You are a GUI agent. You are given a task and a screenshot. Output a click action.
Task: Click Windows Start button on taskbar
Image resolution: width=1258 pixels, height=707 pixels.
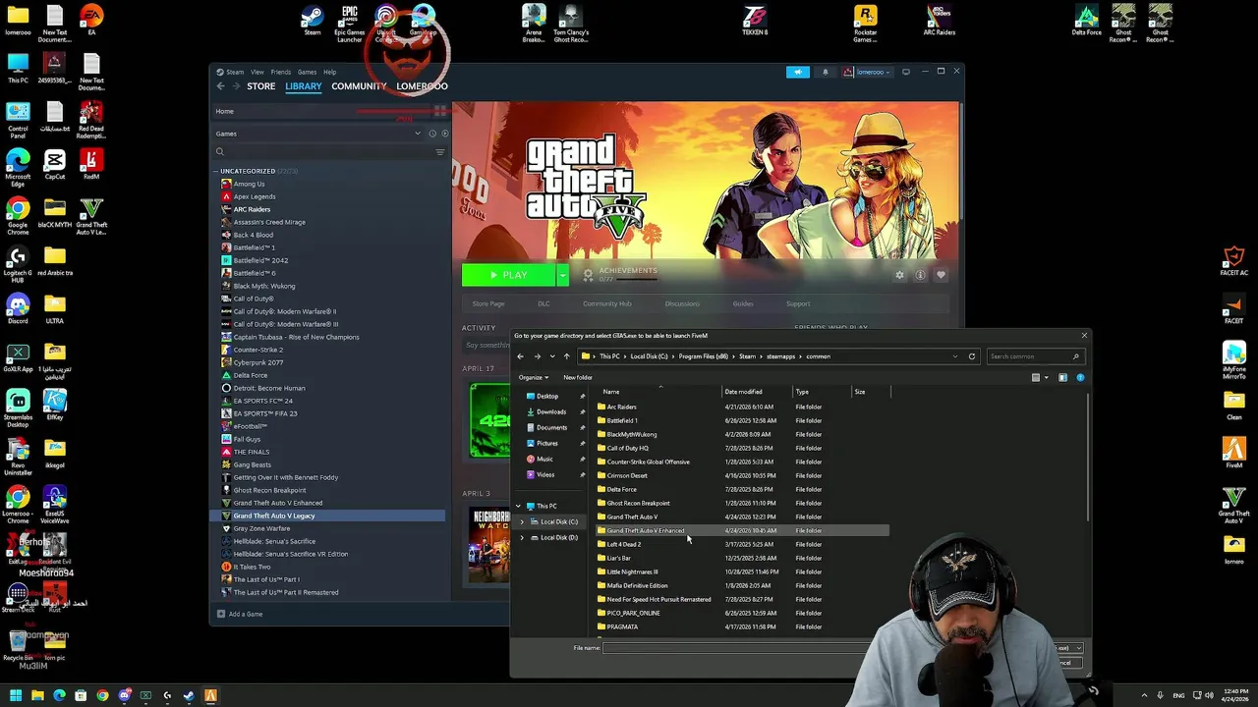coord(16,695)
